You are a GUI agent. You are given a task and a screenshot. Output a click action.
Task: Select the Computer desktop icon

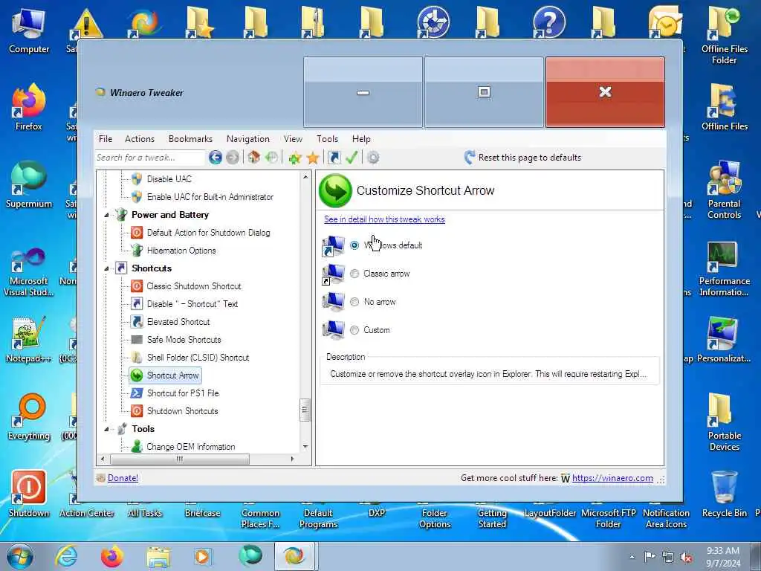29,30
